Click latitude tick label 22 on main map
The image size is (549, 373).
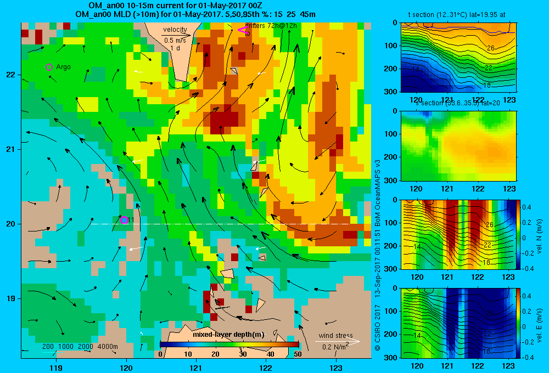[10, 75]
